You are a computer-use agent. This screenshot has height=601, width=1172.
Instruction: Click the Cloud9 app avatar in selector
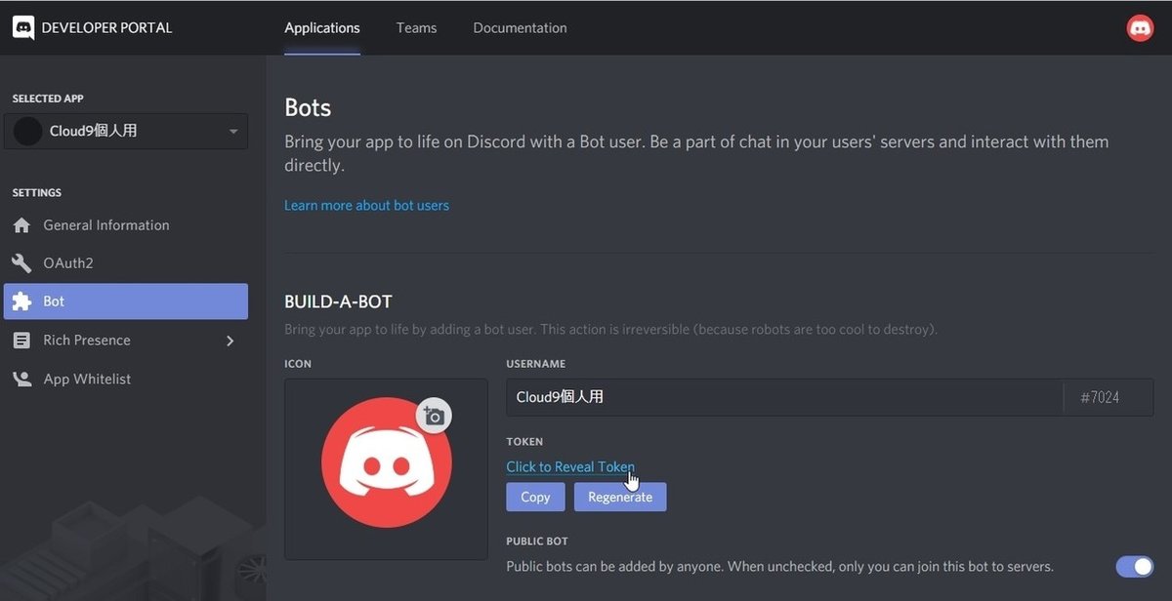tap(28, 131)
